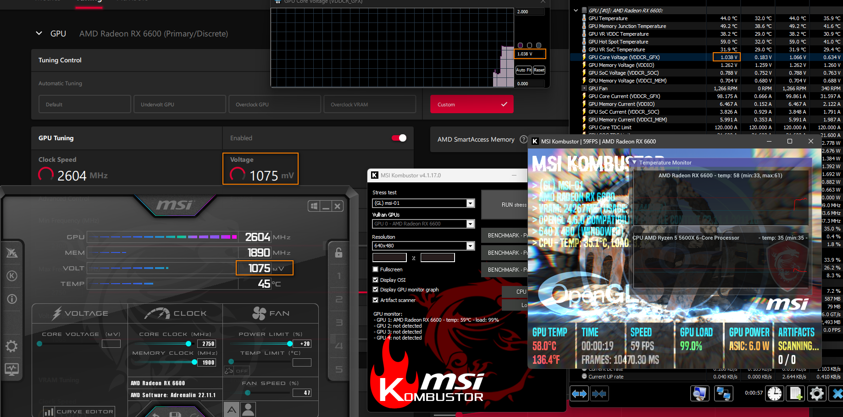Click the user-defined fan icon in Afterburner
Image resolution: width=843 pixels, height=417 pixels.
coord(248,409)
